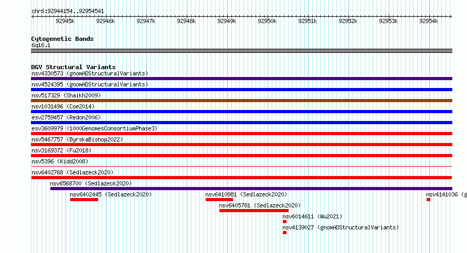Open nsv5396 (Kidd2008) label
Screen dimensions: 467x253
coord(60,161)
